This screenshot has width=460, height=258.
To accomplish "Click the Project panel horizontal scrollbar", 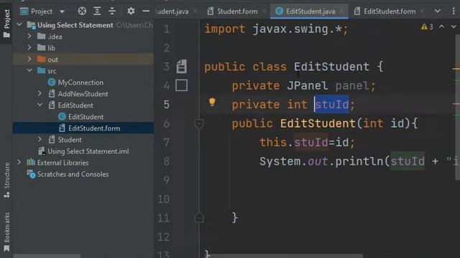I will click(47, 256).
